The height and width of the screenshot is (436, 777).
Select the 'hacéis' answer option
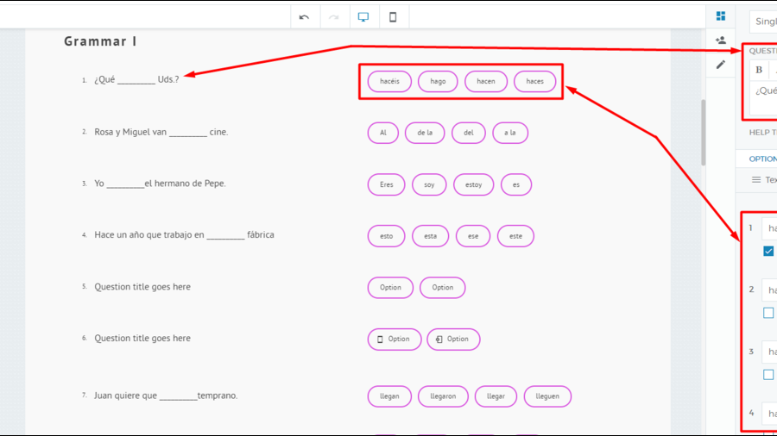(389, 81)
